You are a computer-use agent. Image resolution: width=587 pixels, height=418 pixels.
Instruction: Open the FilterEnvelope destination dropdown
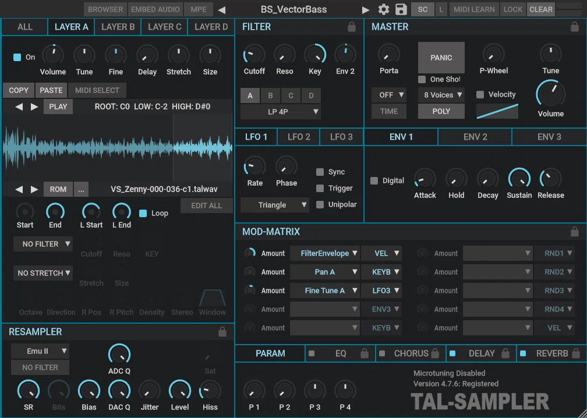[324, 253]
